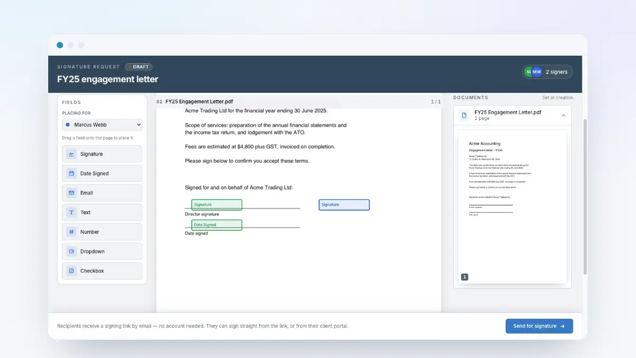The width and height of the screenshot is (636, 358).
Task: Click the 'SIGNATURE REQUEST' header label
Action: [x=89, y=67]
